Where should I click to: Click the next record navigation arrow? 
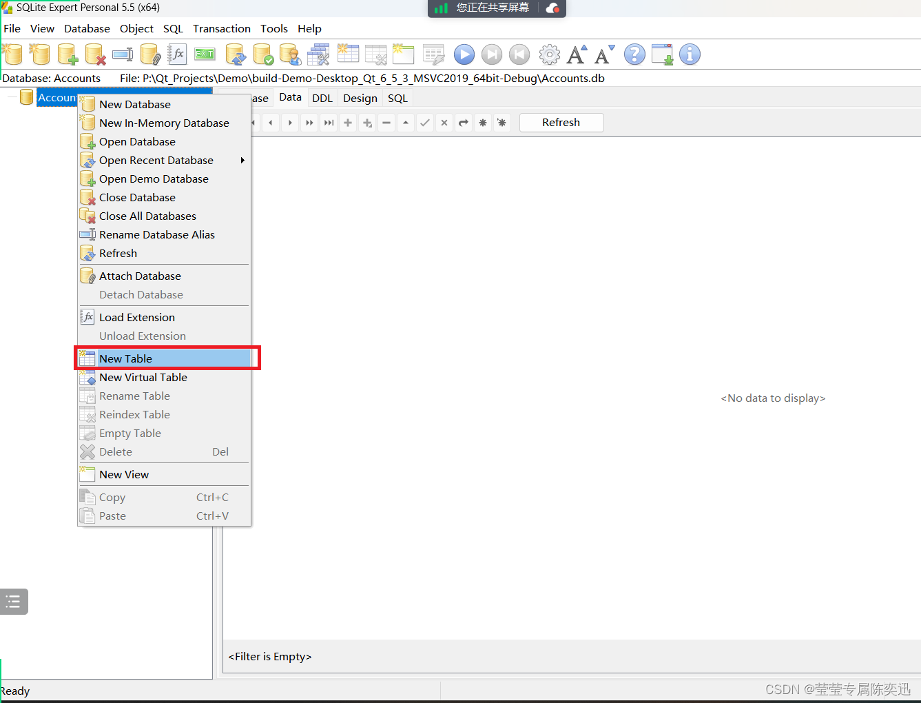click(x=290, y=123)
